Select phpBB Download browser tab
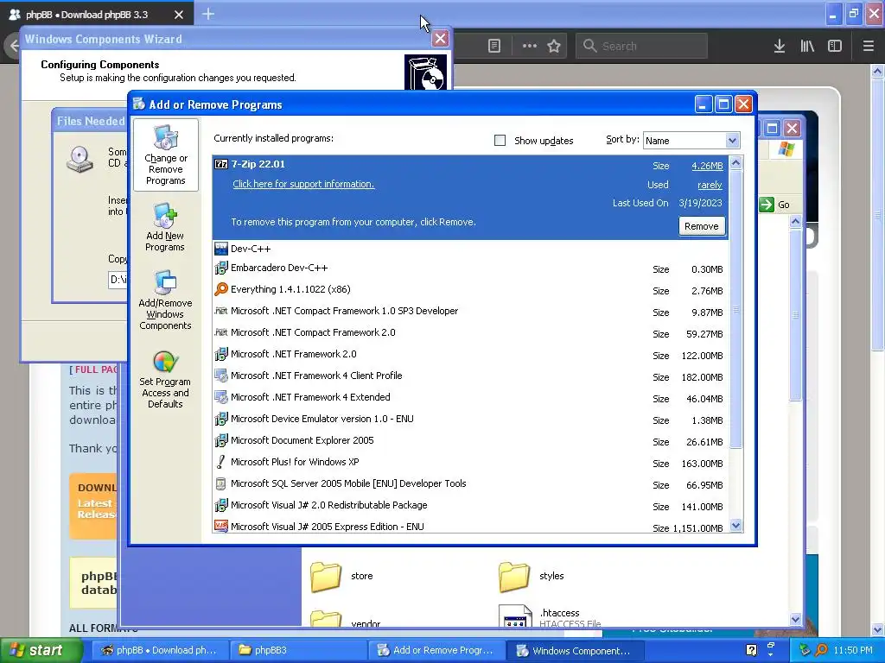This screenshot has height=663, width=885. (x=97, y=14)
